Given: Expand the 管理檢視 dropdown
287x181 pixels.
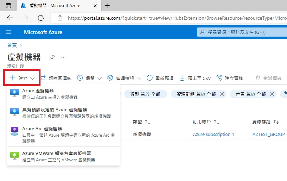Looking at the screenshot, I should (124, 78).
